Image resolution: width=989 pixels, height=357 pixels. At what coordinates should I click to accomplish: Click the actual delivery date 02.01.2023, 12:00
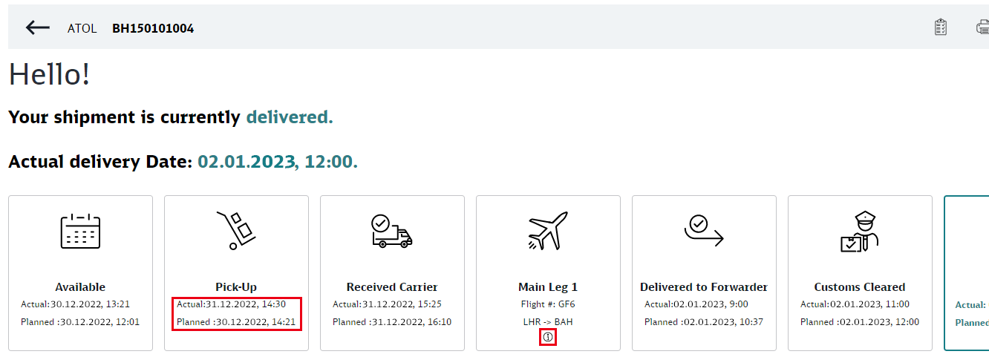point(277,161)
